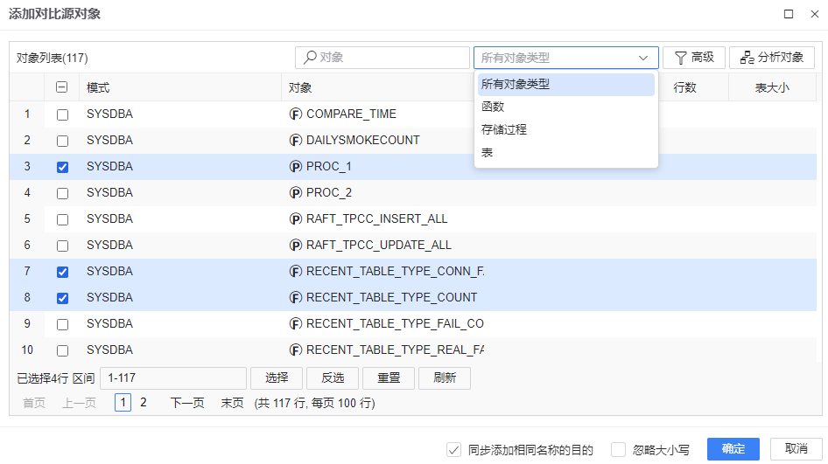Click SYSDBA in row 5
The image size is (828, 464).
tap(109, 219)
